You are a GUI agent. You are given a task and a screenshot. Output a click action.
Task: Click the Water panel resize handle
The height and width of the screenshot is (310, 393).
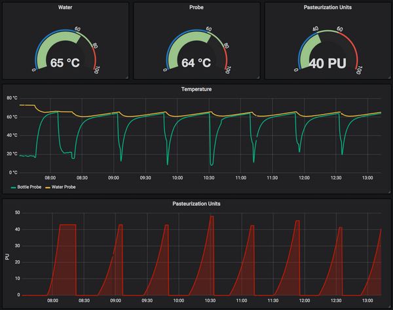pyautogui.click(x=127, y=77)
